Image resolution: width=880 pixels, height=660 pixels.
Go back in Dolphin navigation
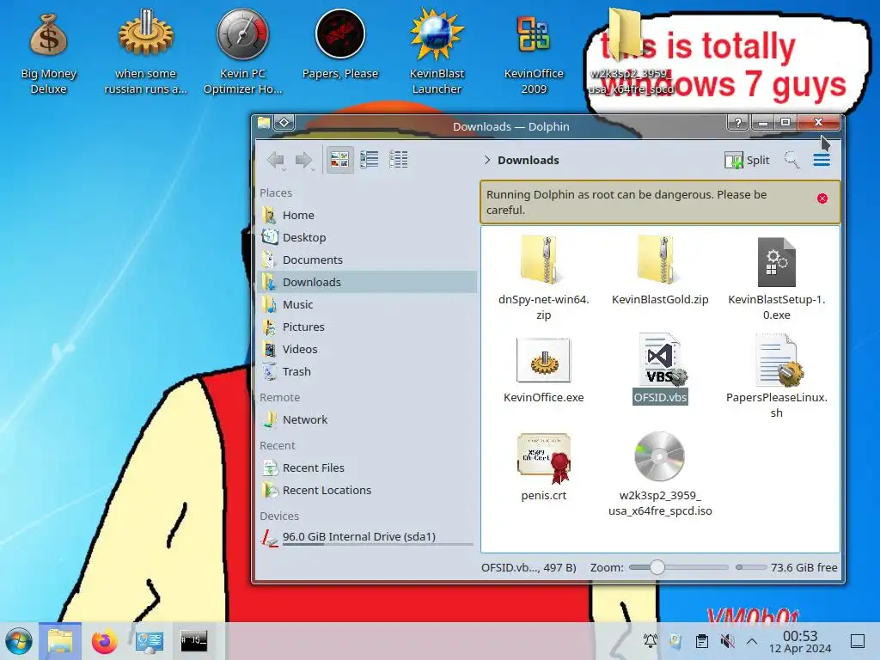pyautogui.click(x=276, y=160)
